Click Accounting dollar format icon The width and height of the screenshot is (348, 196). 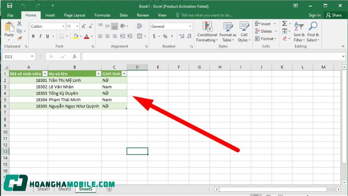click(154, 36)
